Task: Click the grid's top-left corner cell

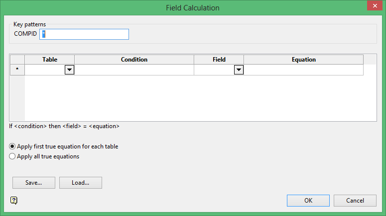Action: tap(17, 60)
